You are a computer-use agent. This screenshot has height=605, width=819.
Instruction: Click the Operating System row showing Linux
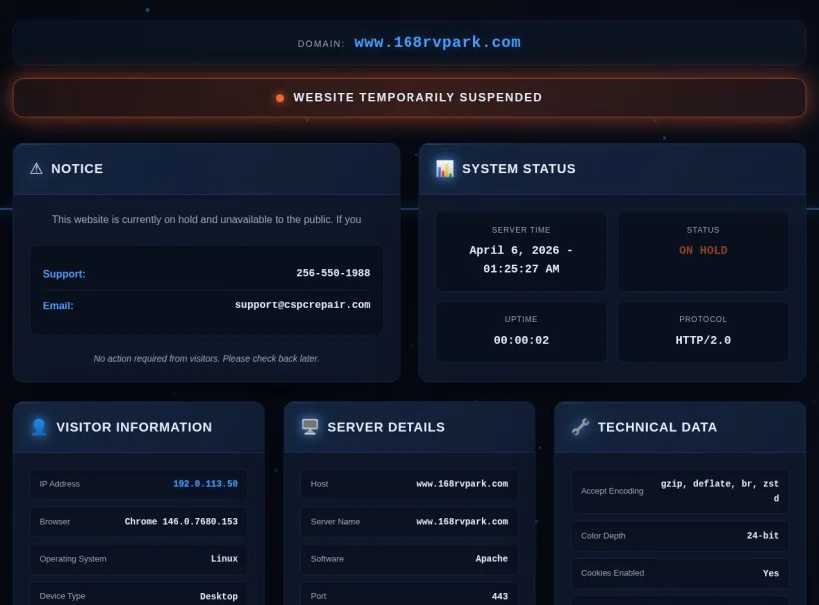click(x=139, y=559)
